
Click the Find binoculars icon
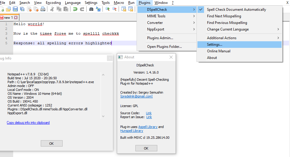(91, 9)
